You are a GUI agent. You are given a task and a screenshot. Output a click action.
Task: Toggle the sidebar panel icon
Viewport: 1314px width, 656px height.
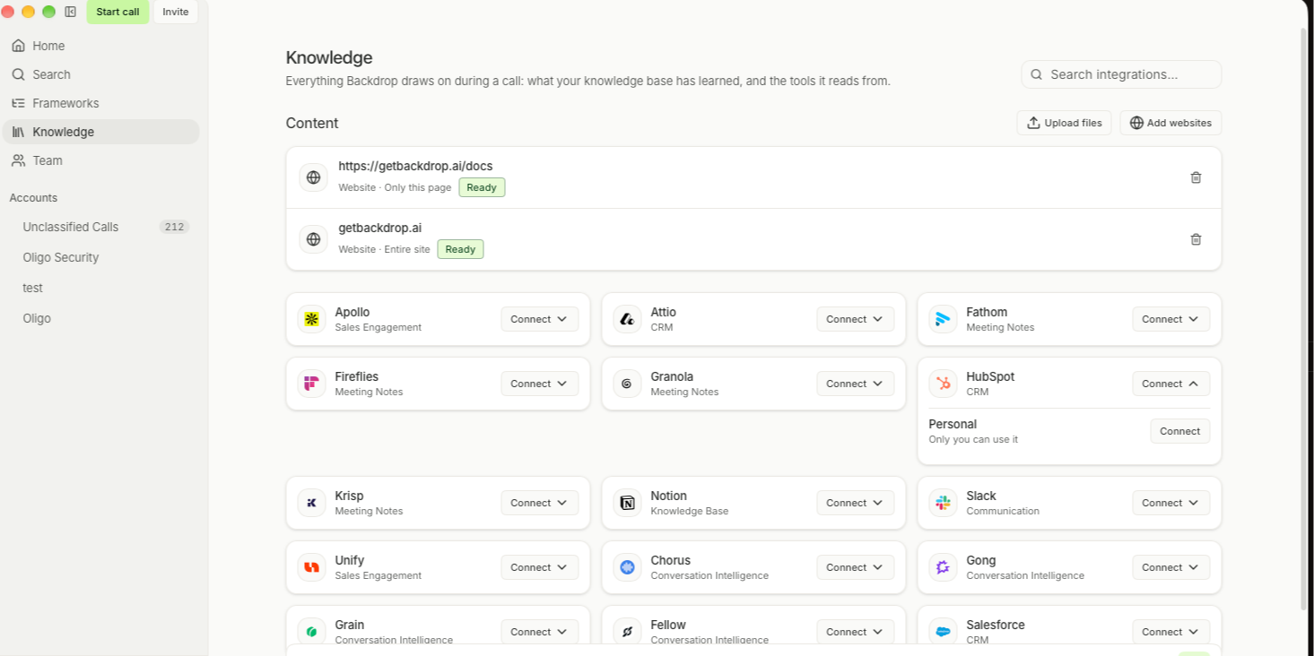71,12
